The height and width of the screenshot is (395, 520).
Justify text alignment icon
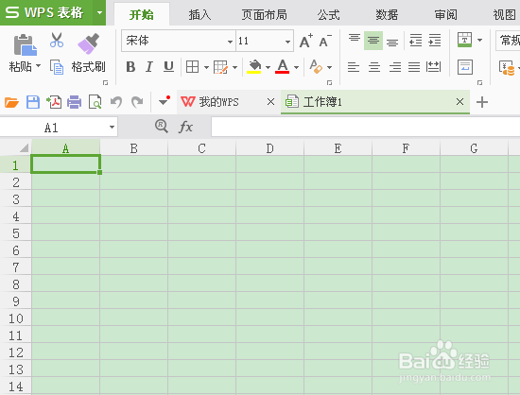tap(414, 67)
